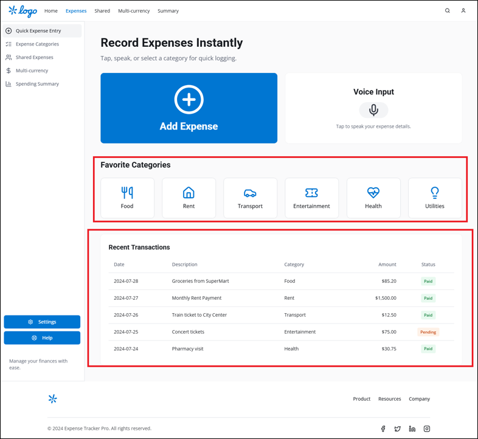Click the Category column header
This screenshot has width=478, height=439.
(x=294, y=264)
